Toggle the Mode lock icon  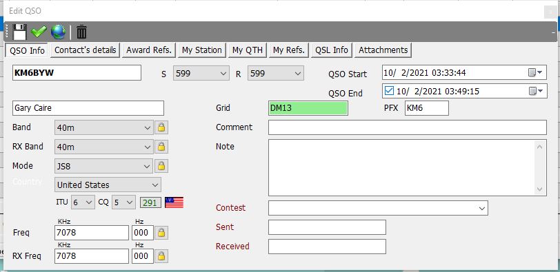point(161,166)
